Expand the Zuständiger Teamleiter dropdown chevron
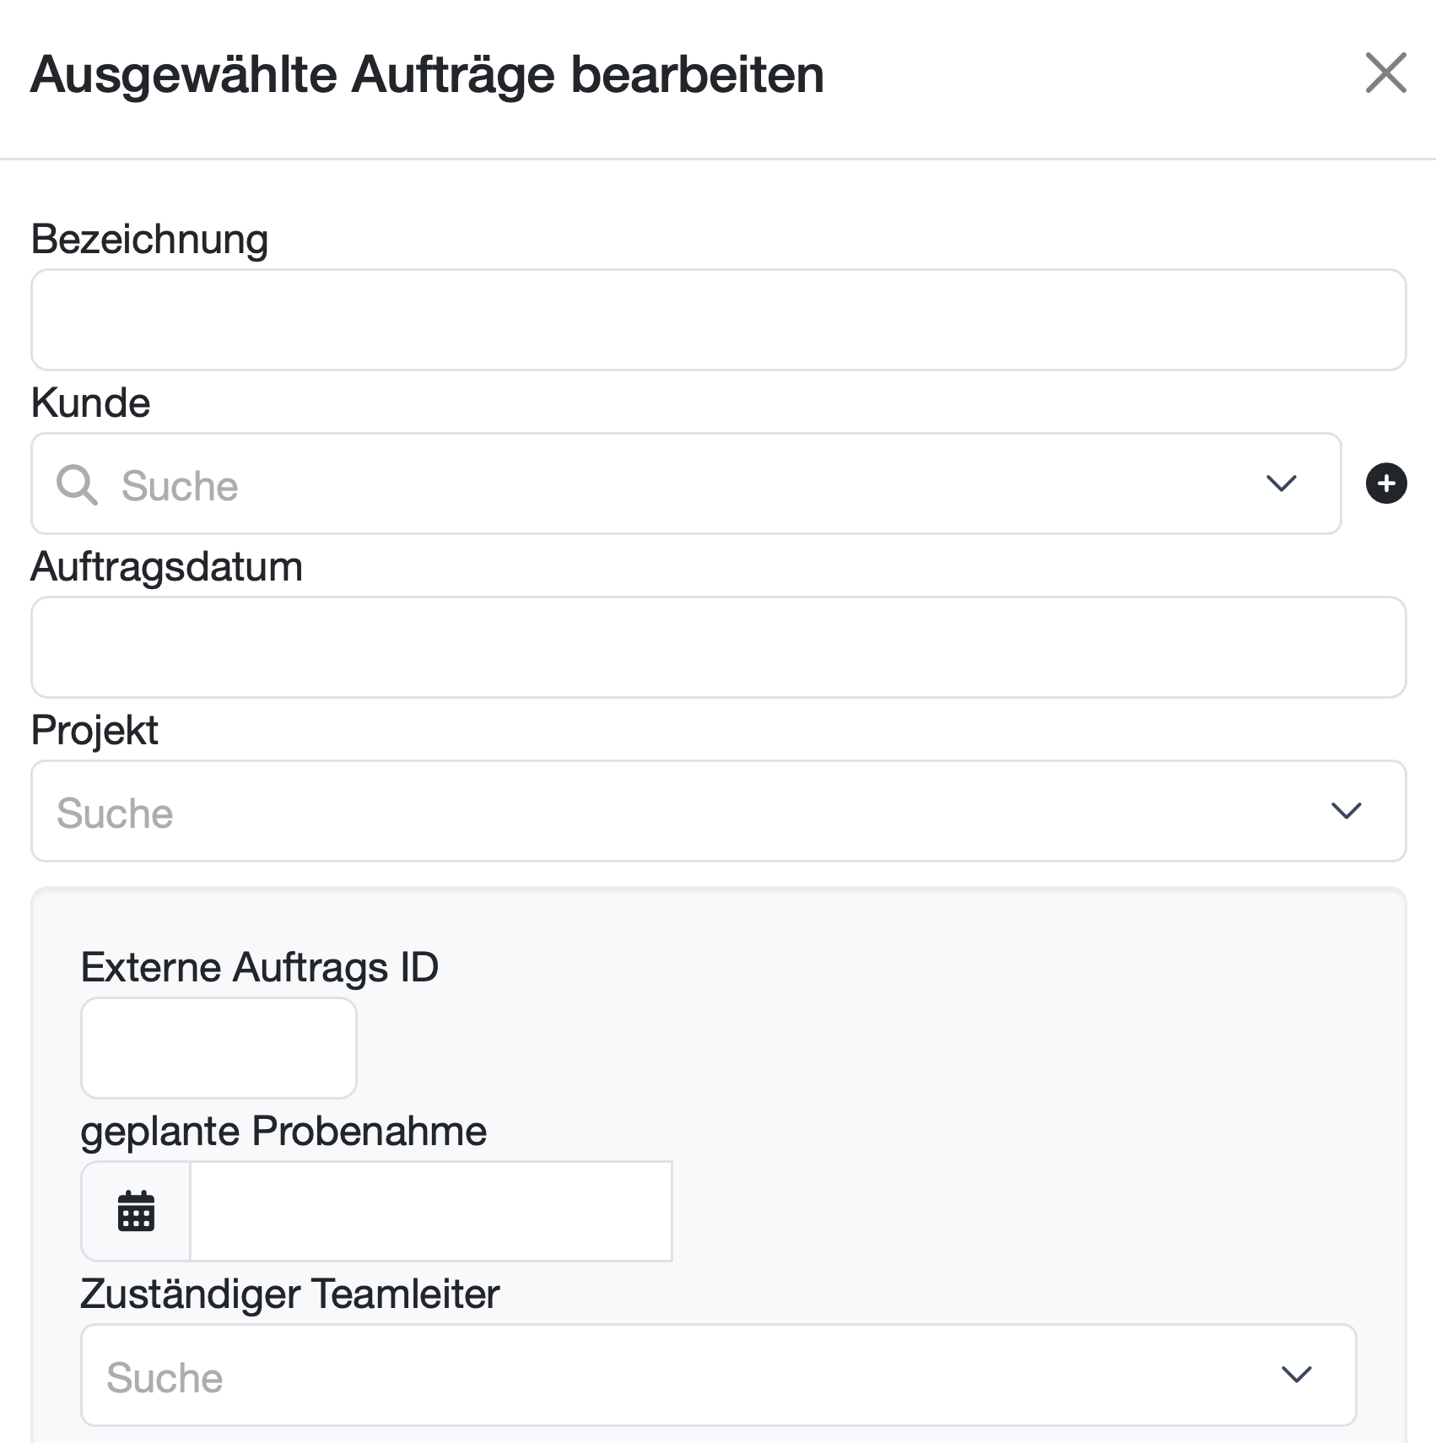The image size is (1436, 1443). point(1296,1375)
